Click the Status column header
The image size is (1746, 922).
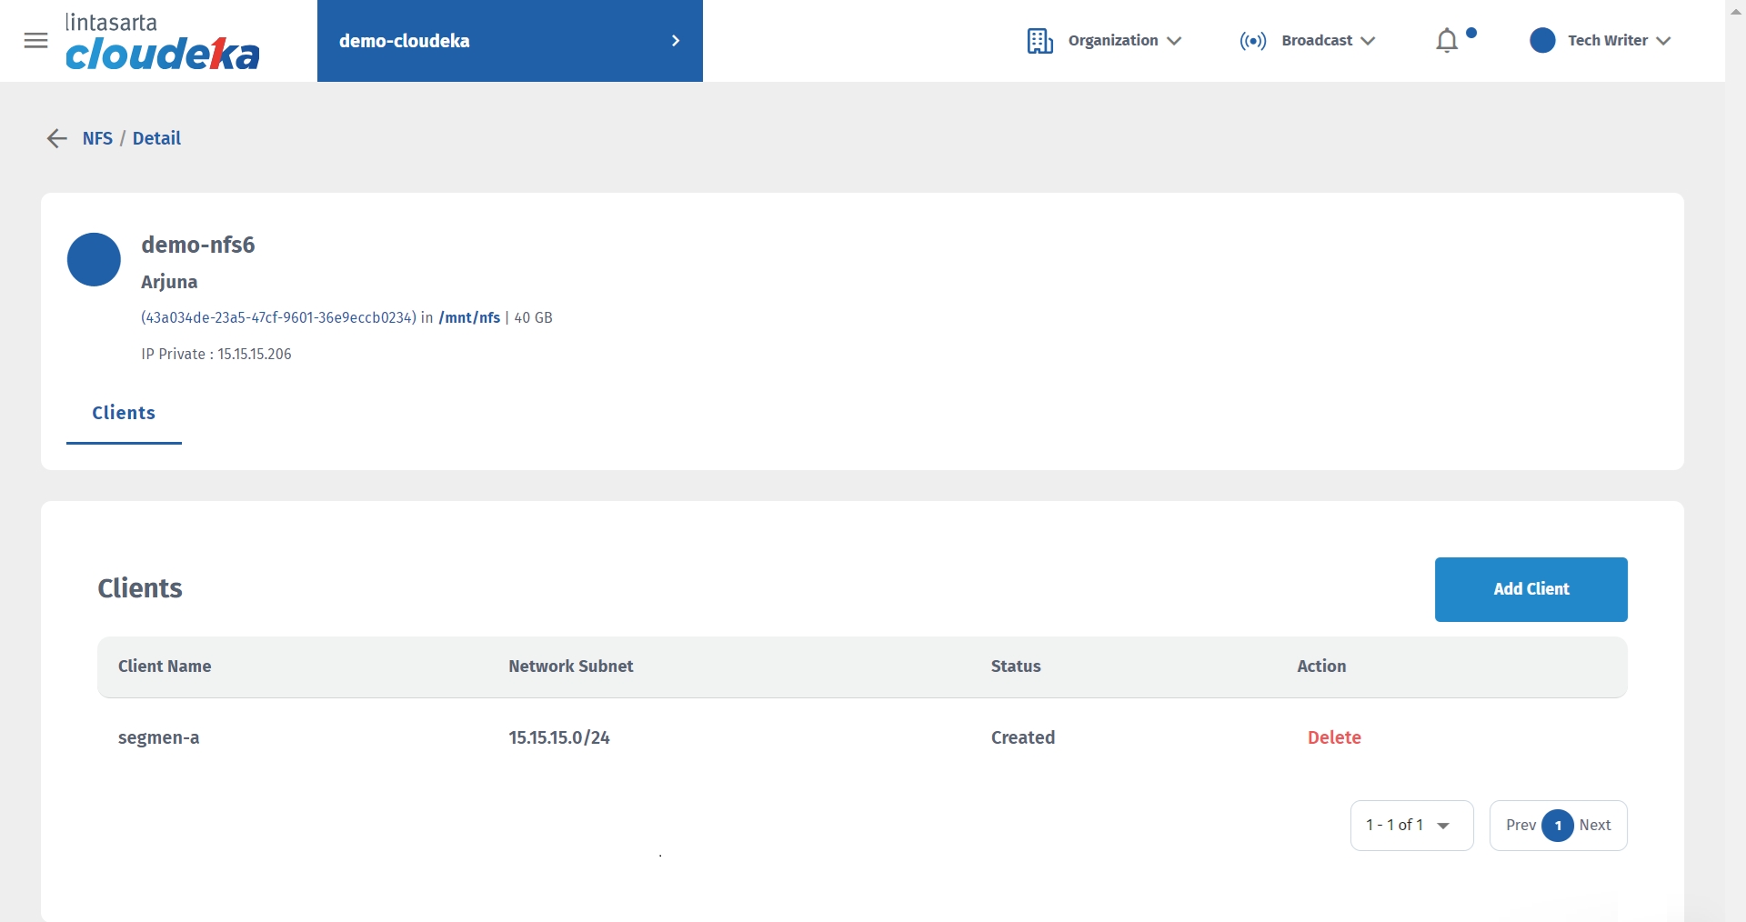pos(1016,666)
